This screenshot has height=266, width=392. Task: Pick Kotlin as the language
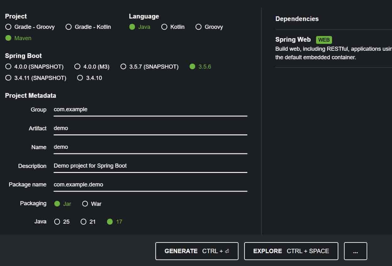tap(164, 27)
